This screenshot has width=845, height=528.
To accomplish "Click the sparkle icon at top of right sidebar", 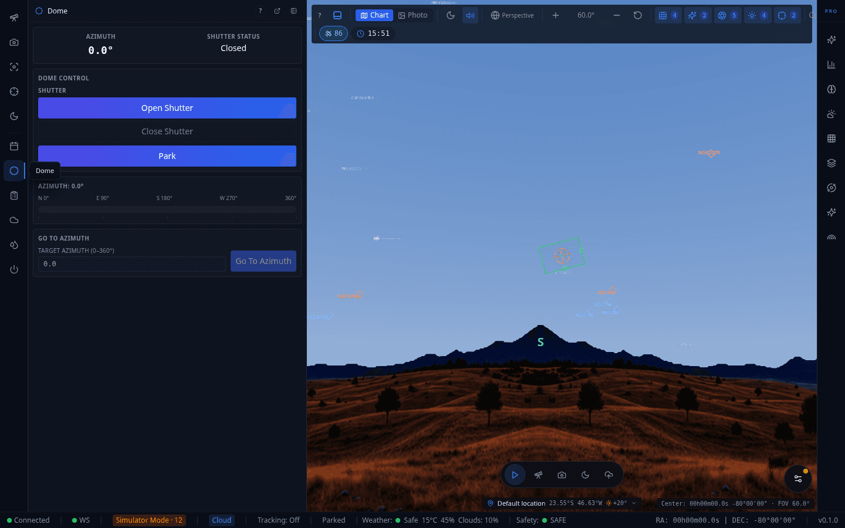I will tap(832, 40).
